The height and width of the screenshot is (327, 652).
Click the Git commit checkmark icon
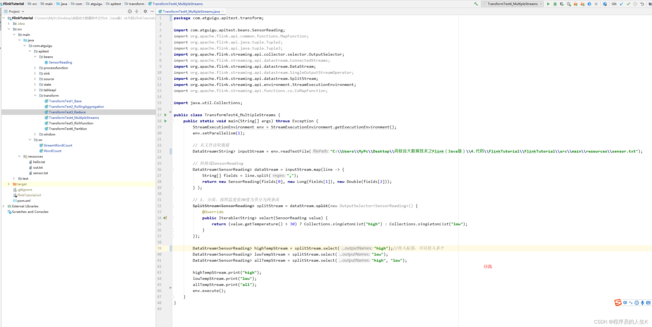click(628, 4)
